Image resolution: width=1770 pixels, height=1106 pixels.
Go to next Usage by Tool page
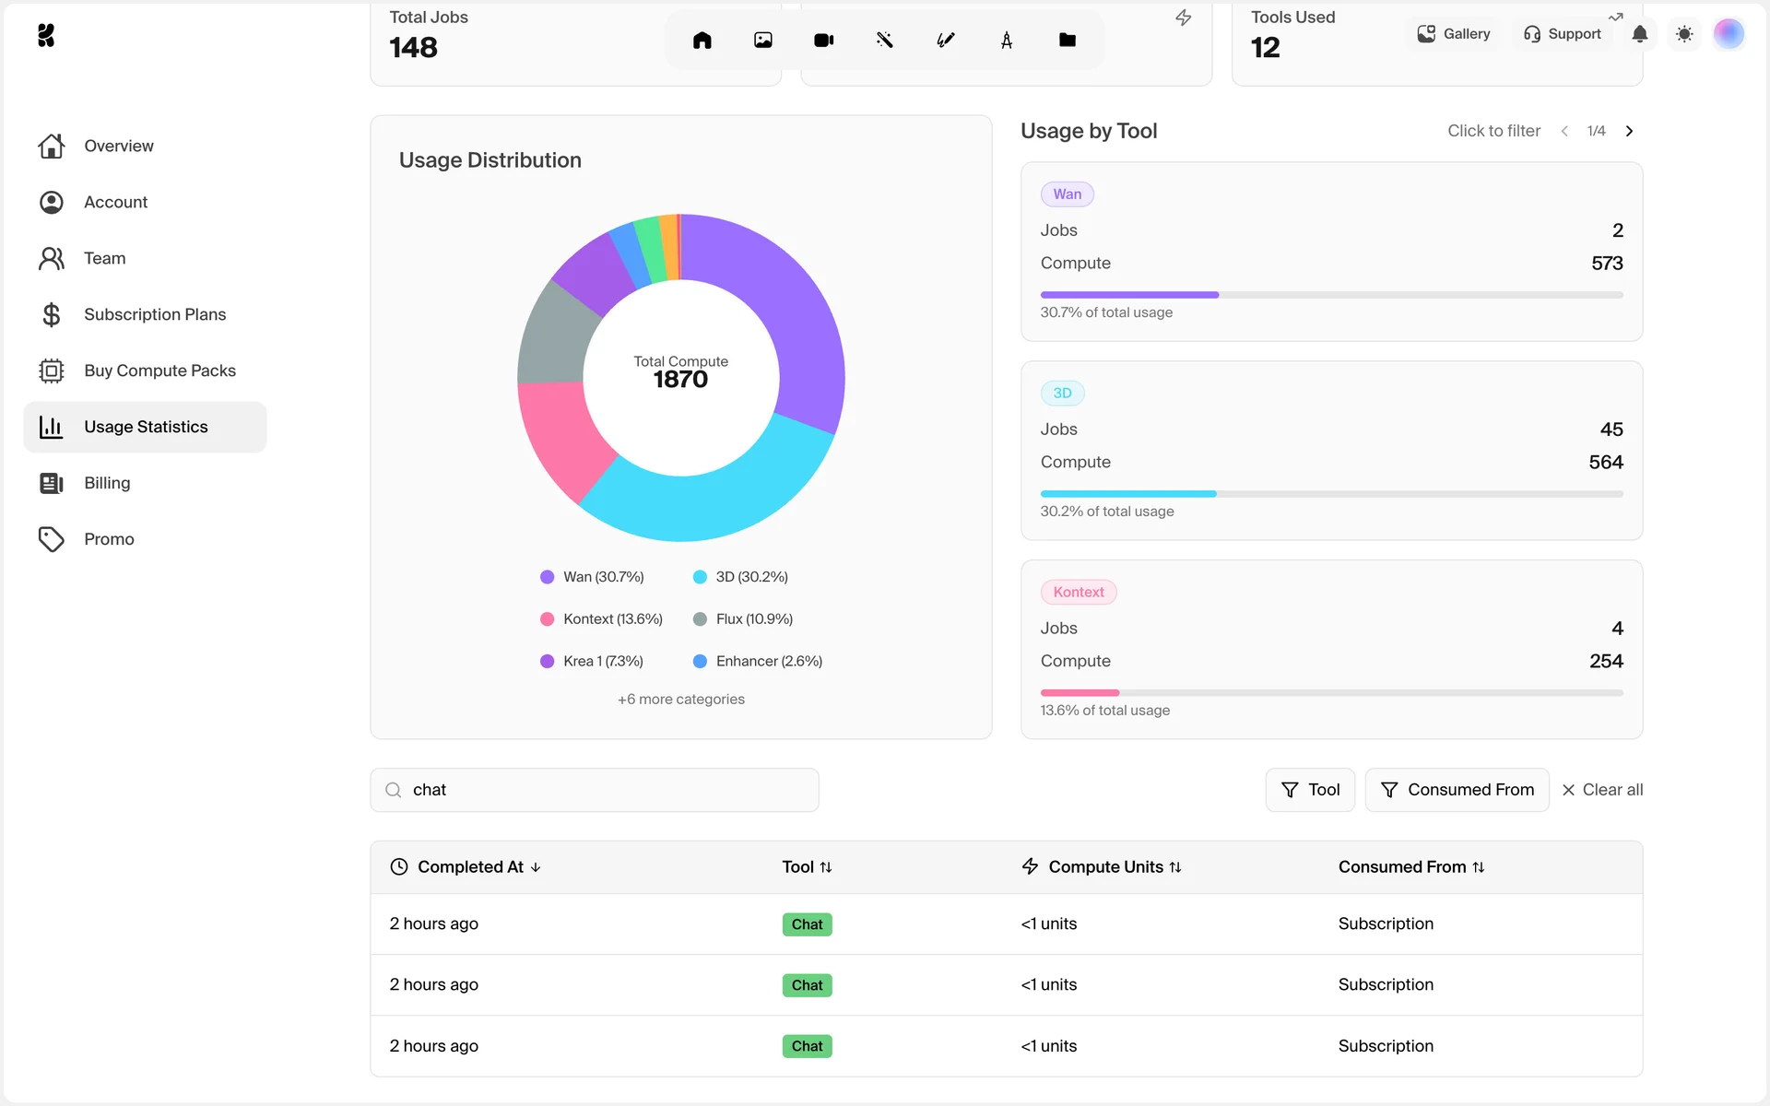pyautogui.click(x=1629, y=131)
